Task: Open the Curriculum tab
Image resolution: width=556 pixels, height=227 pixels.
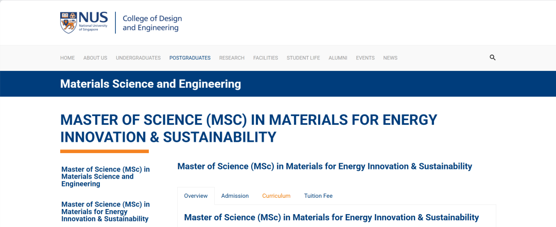Action: pos(276,196)
